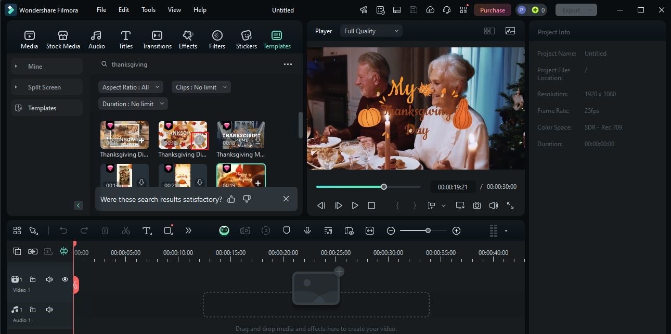Add text with timeline Text tool
Viewport: 671px width, 334px height.
(147, 230)
